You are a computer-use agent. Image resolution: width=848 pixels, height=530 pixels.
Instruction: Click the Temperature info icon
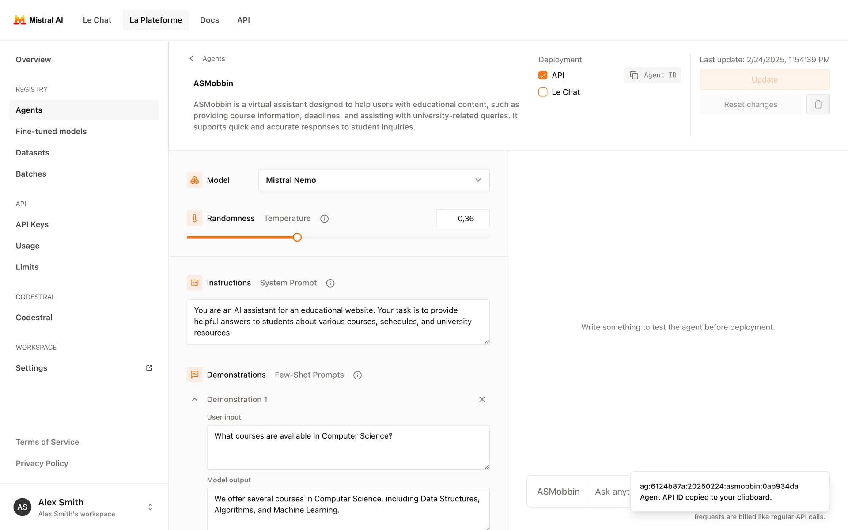click(324, 219)
